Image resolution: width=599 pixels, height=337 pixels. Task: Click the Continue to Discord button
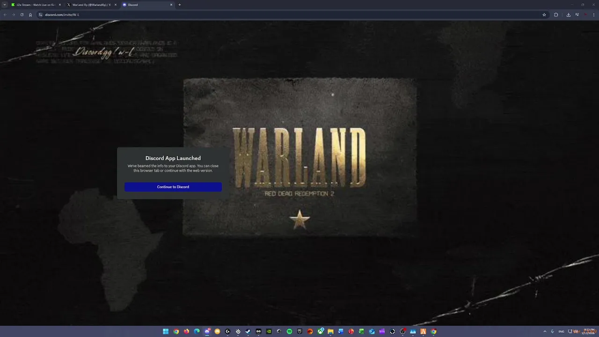pyautogui.click(x=173, y=187)
